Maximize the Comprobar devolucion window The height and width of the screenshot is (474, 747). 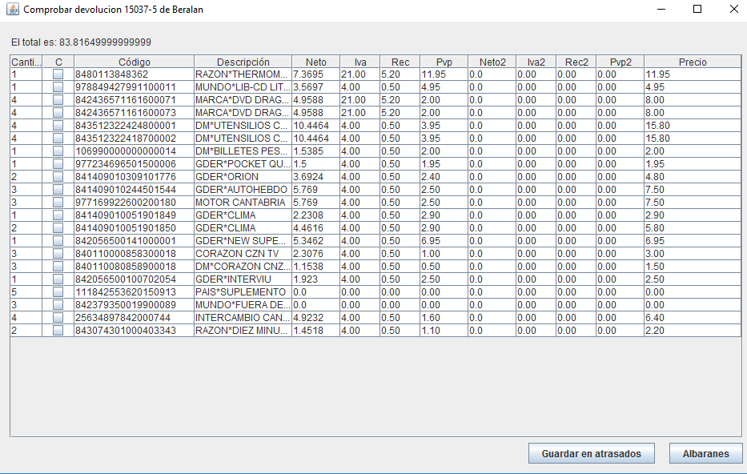coord(697,10)
